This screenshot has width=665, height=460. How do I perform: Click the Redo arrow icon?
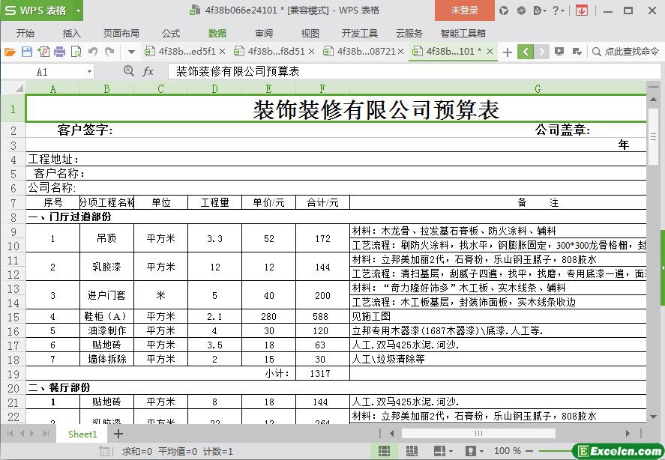pyautogui.click(x=109, y=52)
